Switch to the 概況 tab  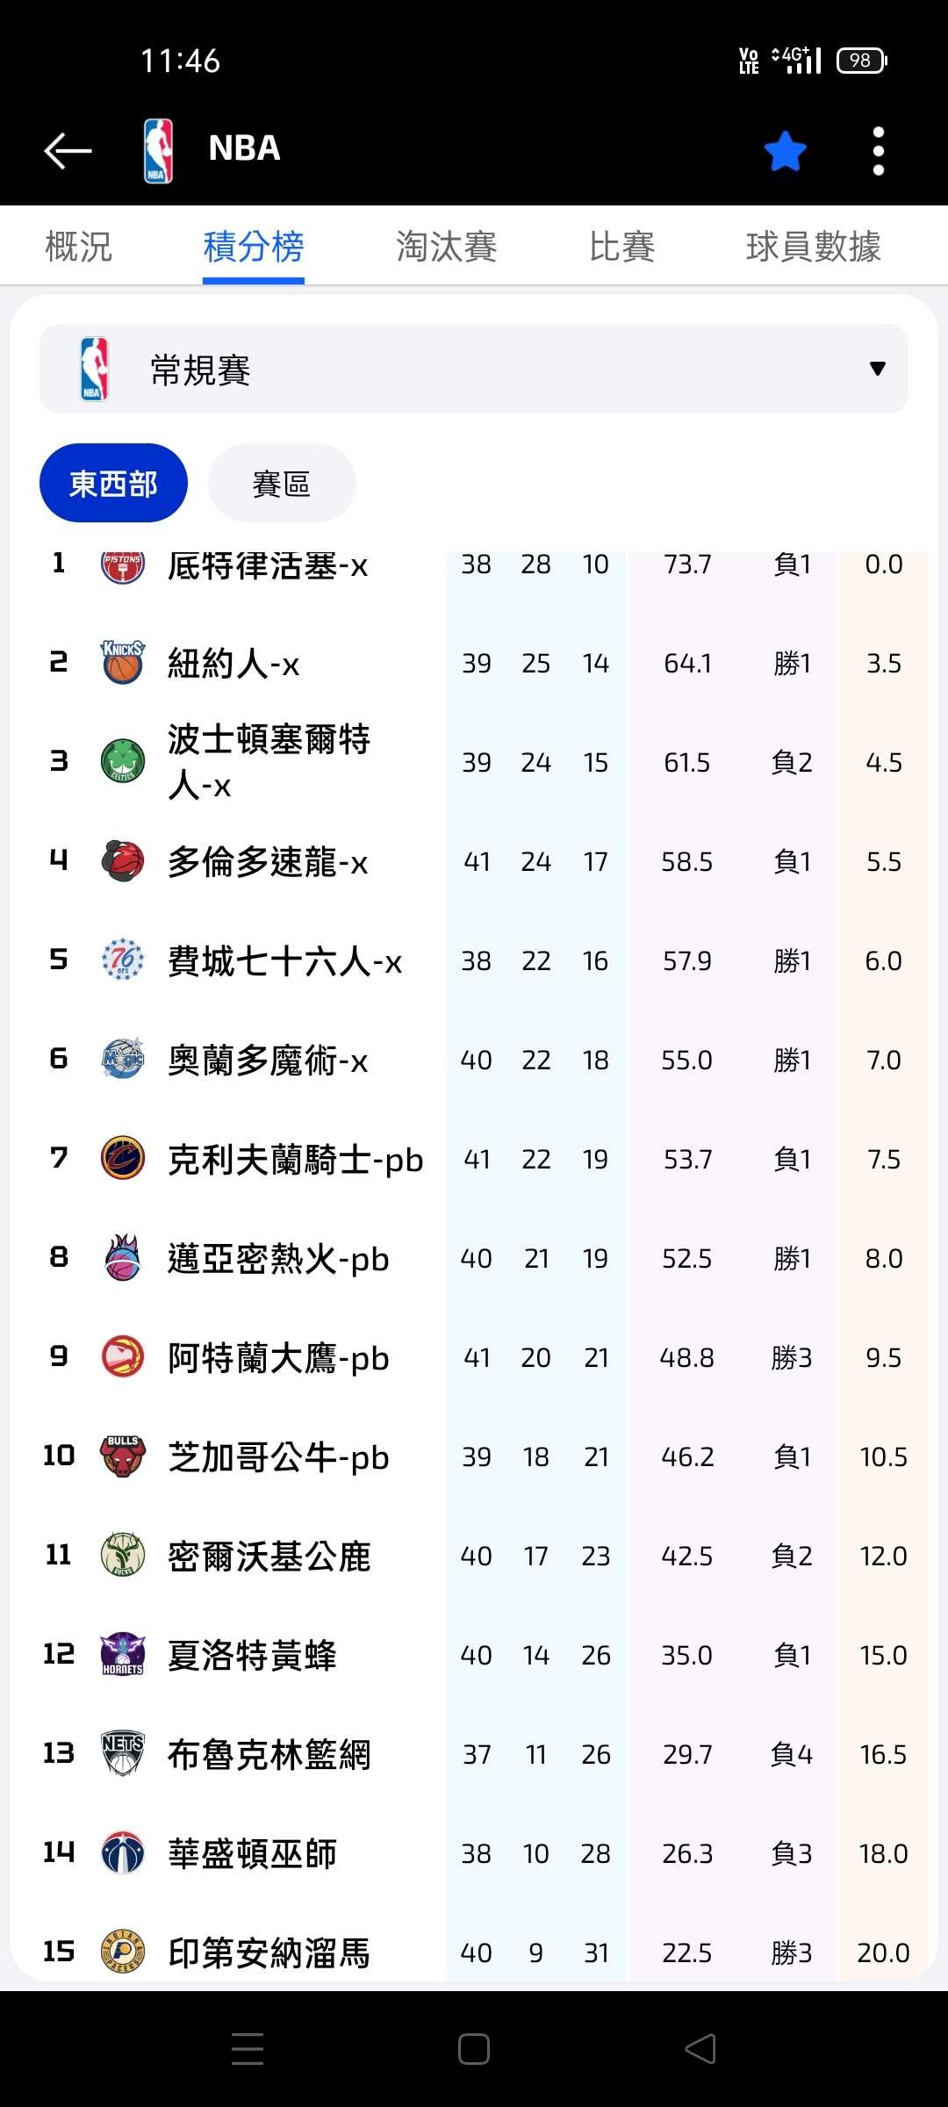tap(78, 247)
